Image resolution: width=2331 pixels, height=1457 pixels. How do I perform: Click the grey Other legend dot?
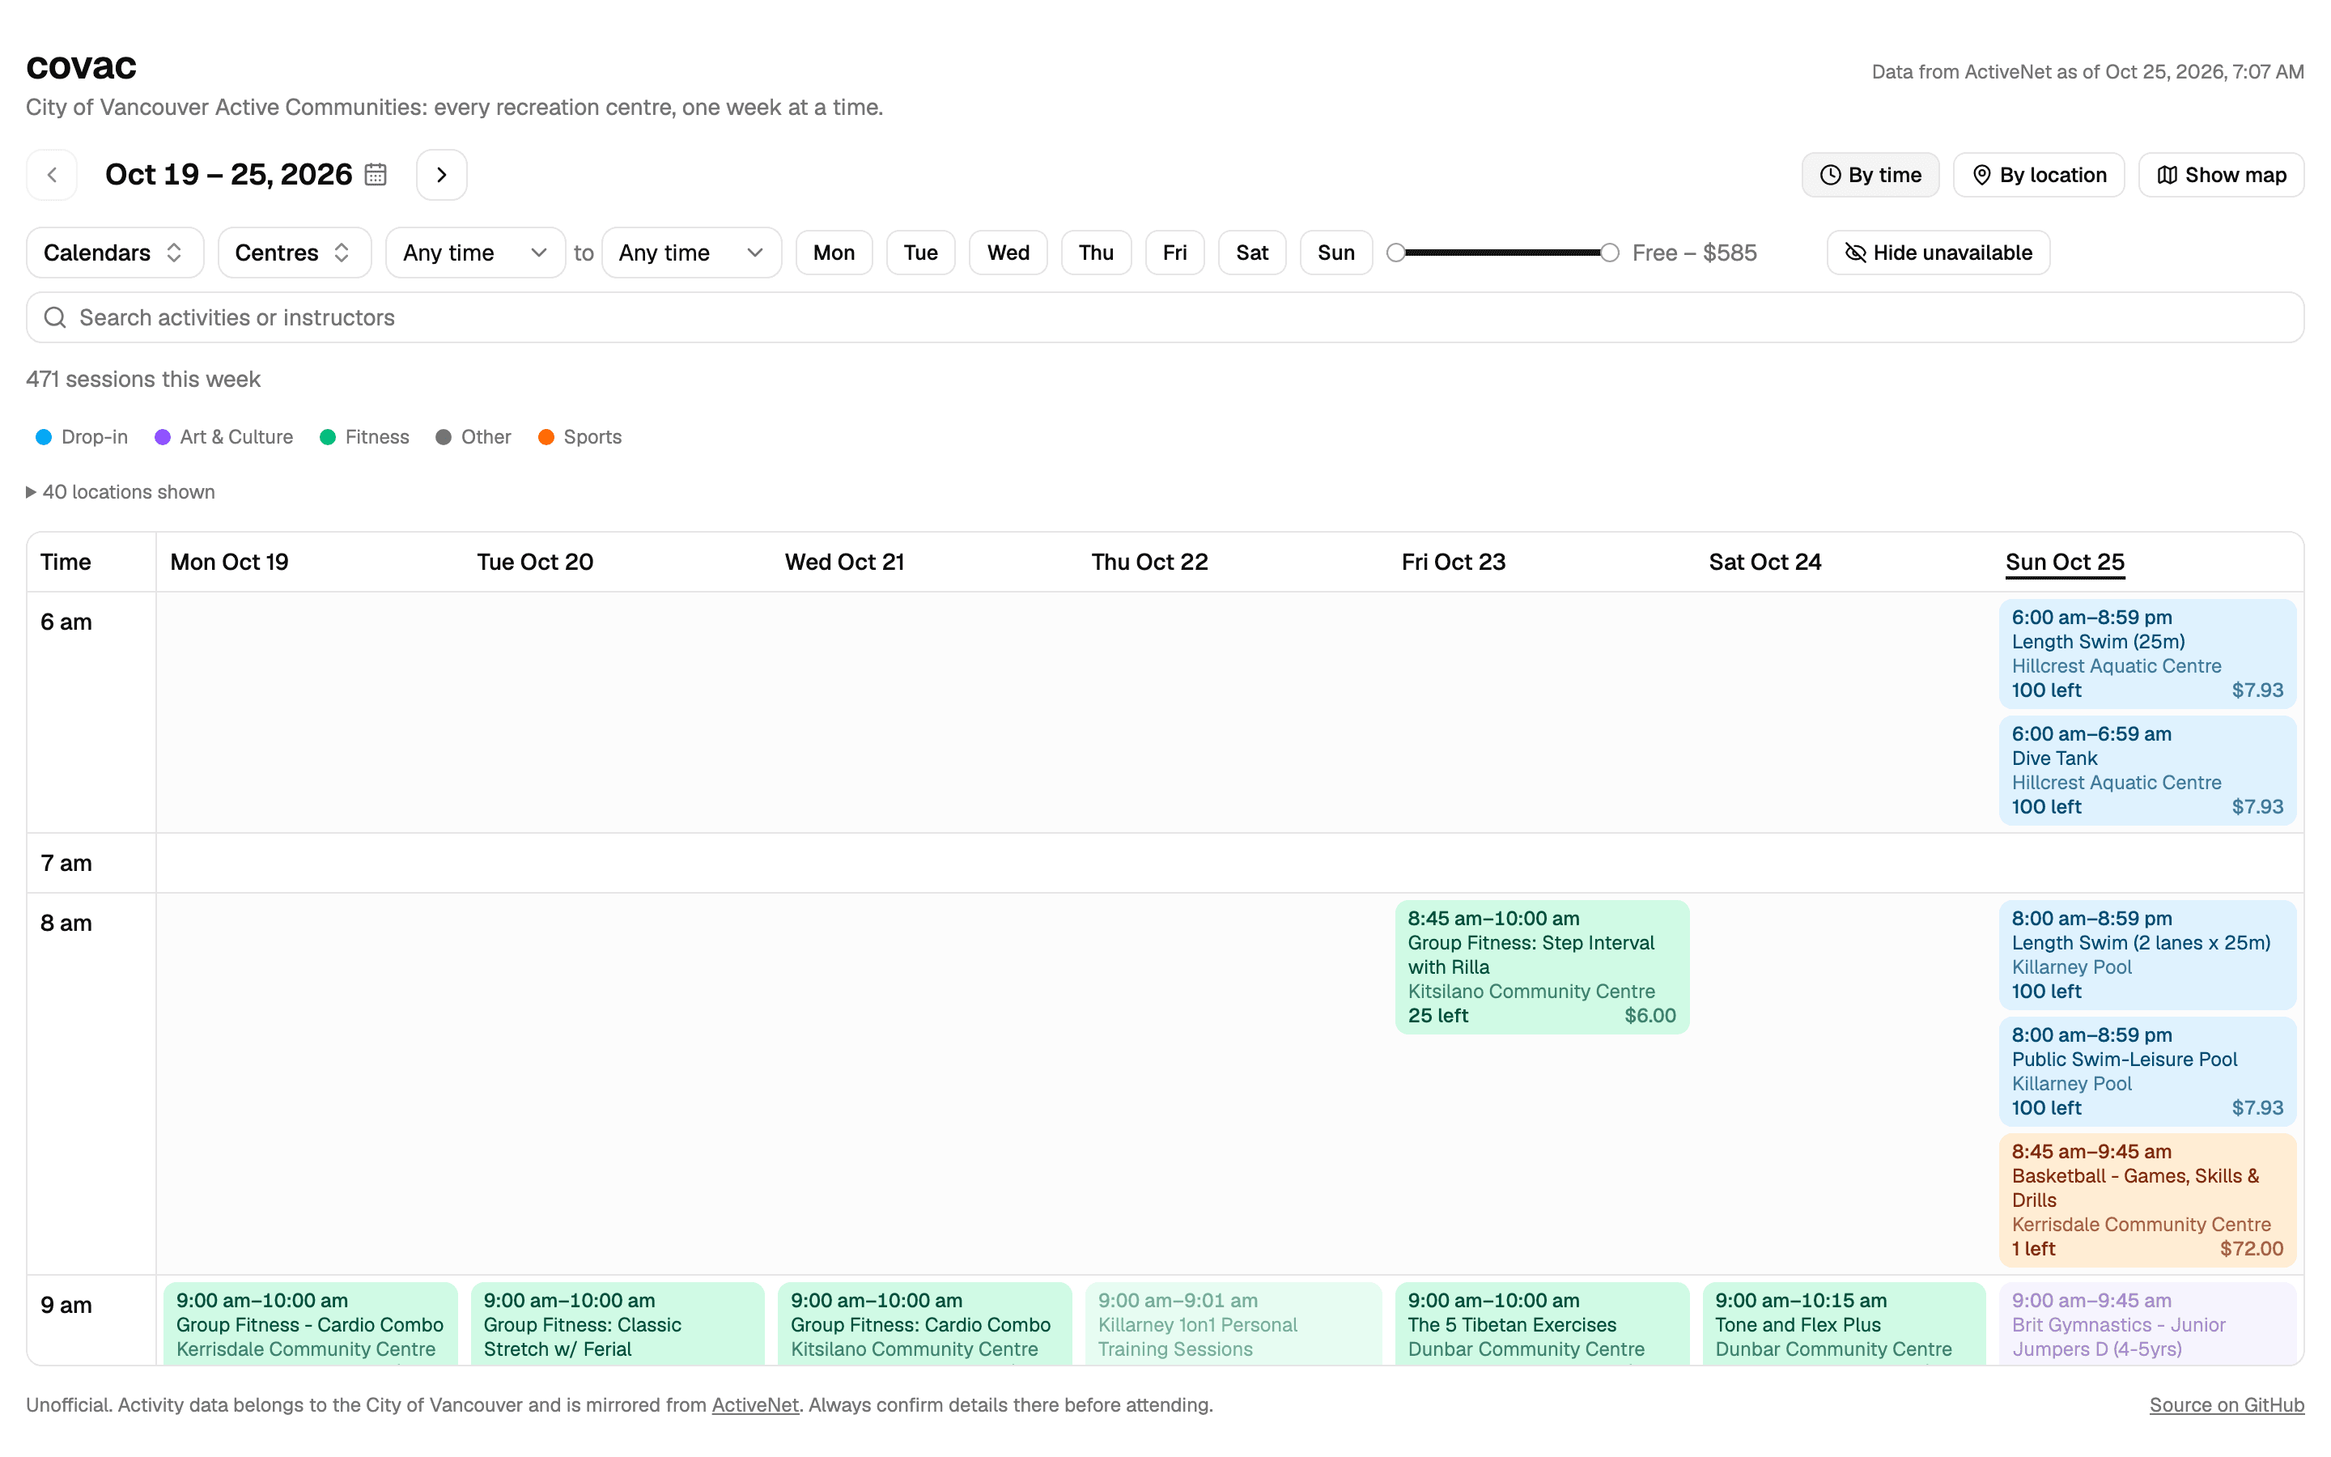pyautogui.click(x=443, y=436)
